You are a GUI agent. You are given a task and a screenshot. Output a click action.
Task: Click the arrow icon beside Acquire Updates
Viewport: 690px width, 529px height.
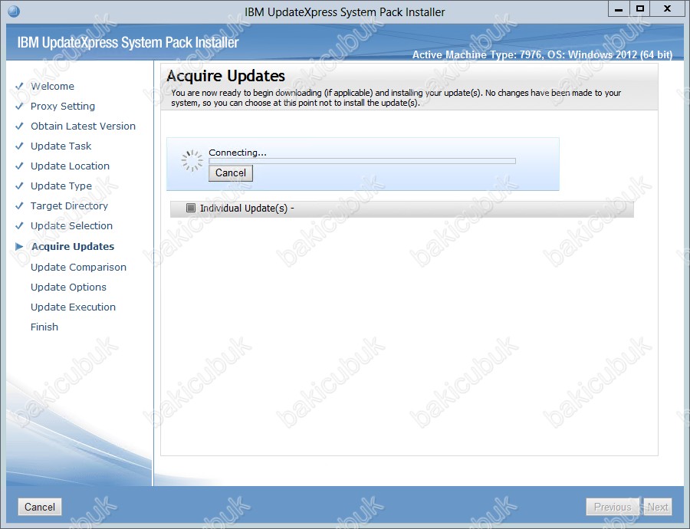[19, 247]
